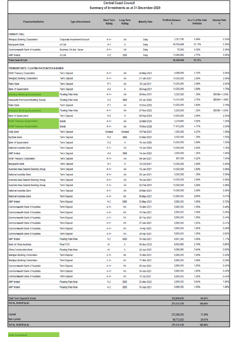Screen dimensions: 238x337
Task: Click the 'Total Term Deposit & Bonds:' label
Action: click(22, 298)
